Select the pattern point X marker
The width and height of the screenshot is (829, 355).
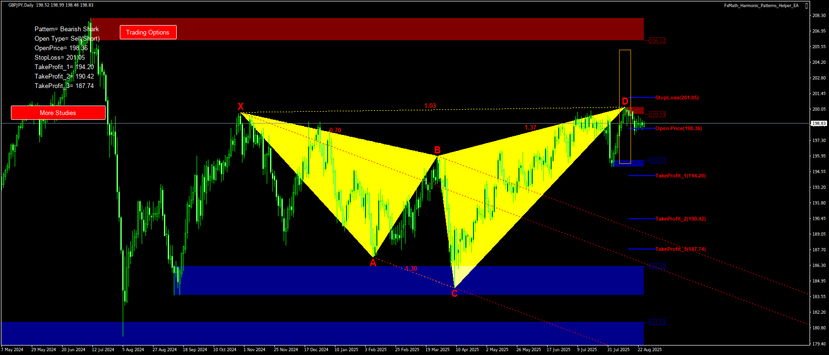pos(241,106)
